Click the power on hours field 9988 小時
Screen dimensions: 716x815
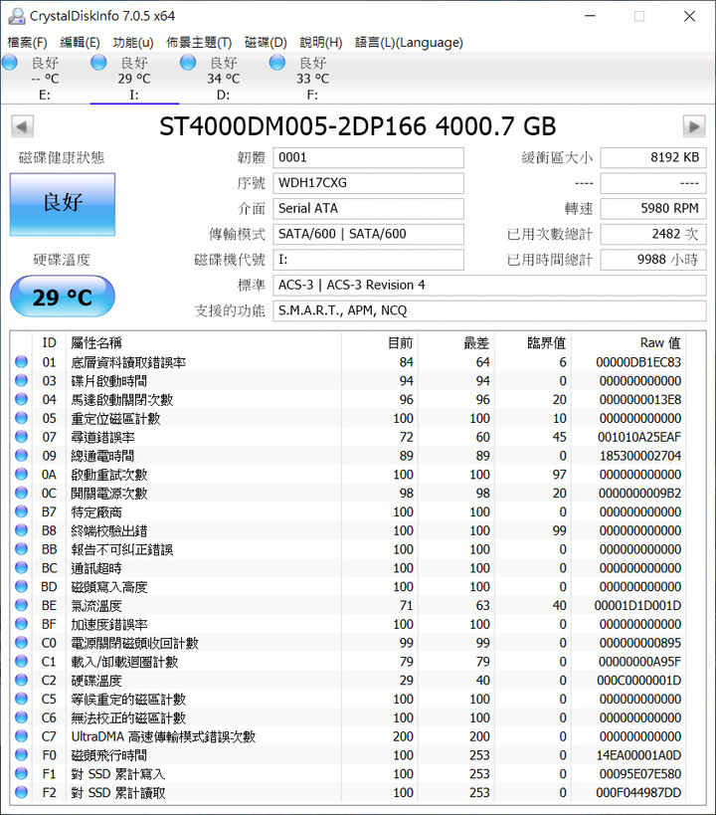(653, 260)
